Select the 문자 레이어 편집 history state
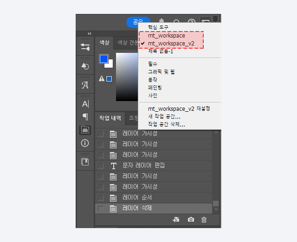The image size is (297, 242). (154, 166)
